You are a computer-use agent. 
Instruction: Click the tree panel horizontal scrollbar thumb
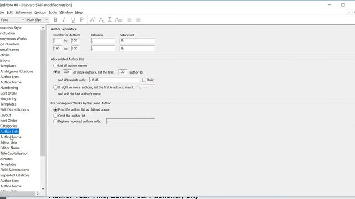[x=17, y=194]
